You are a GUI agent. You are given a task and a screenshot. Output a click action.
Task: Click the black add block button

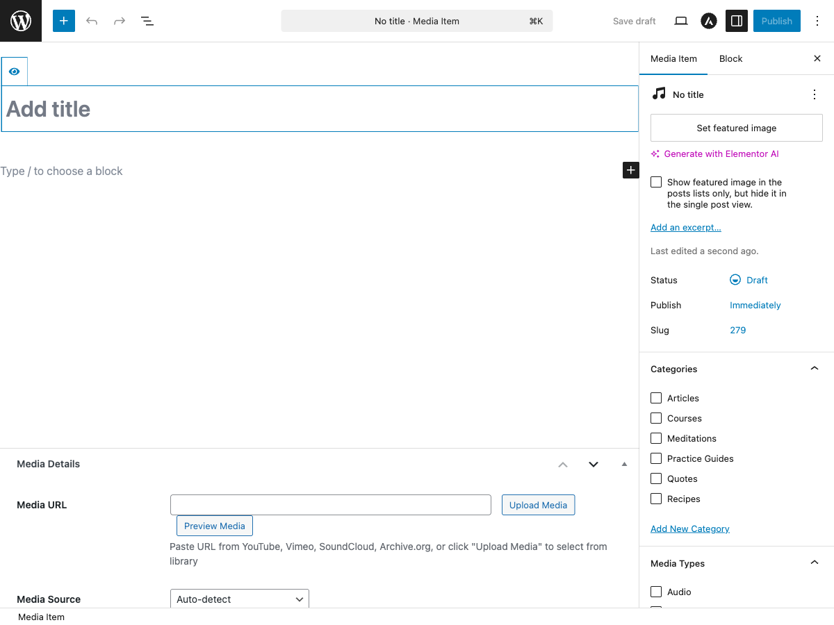tap(630, 170)
